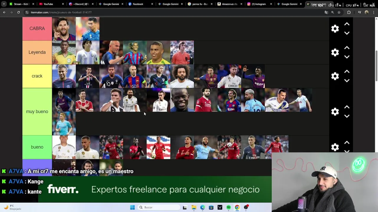Screen dimensions: 378x212
Task: Open the media controls icon in Chrome
Action: click(x=359, y=12)
